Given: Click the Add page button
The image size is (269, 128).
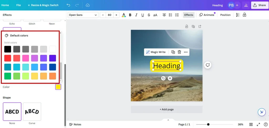Looking at the screenshot, I should pos(167,109).
